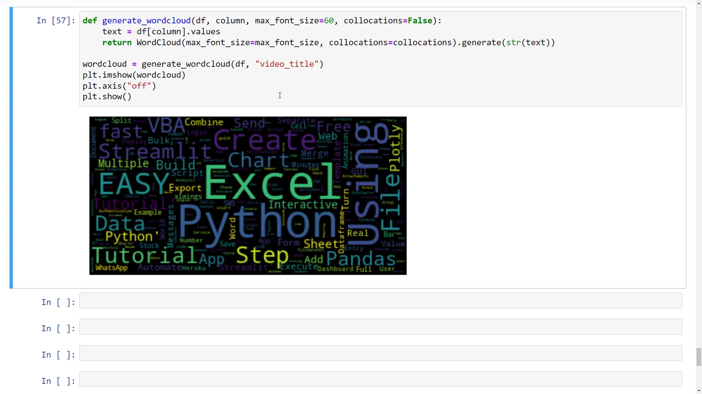
Task: Click the def generate_wordcloud function name
Action: (146, 20)
